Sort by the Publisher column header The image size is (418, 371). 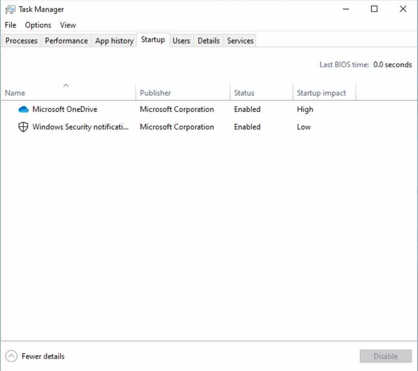point(183,93)
